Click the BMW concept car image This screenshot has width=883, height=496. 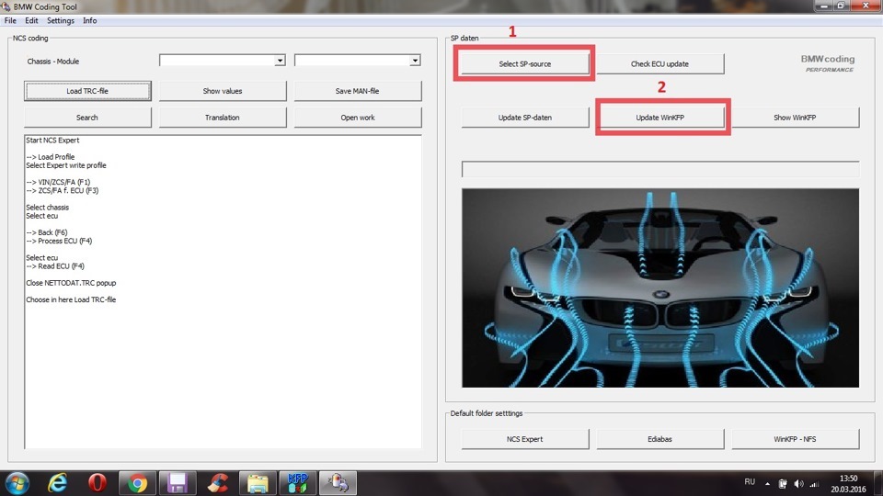click(660, 287)
